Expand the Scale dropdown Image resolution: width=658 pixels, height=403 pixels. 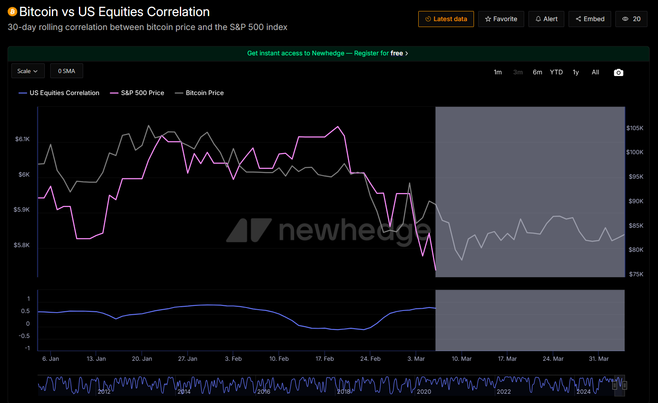pos(27,71)
